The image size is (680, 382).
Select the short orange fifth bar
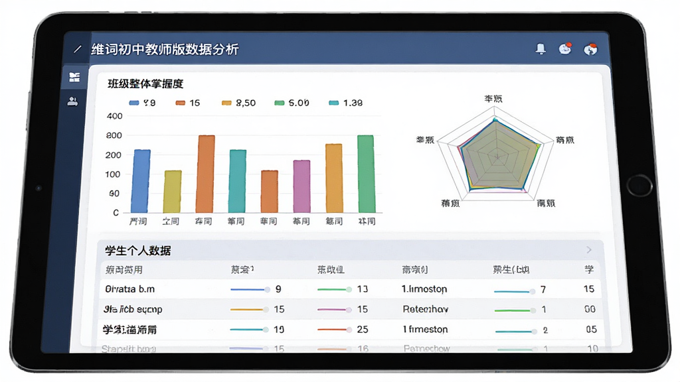coord(270,192)
